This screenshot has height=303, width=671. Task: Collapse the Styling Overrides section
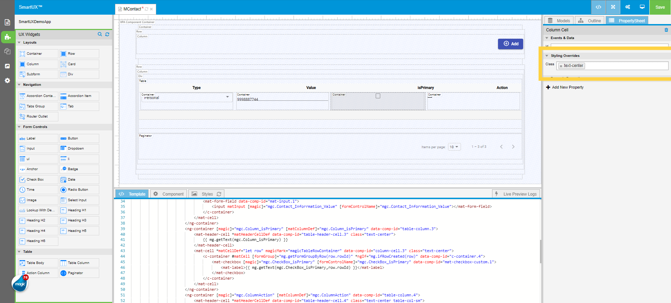coord(547,56)
